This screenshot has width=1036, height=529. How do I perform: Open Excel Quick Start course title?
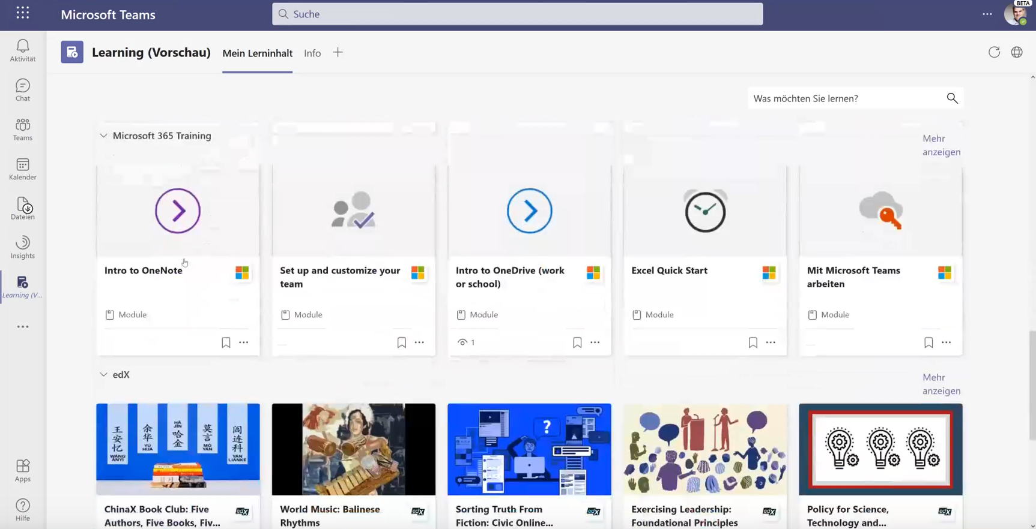coord(670,270)
